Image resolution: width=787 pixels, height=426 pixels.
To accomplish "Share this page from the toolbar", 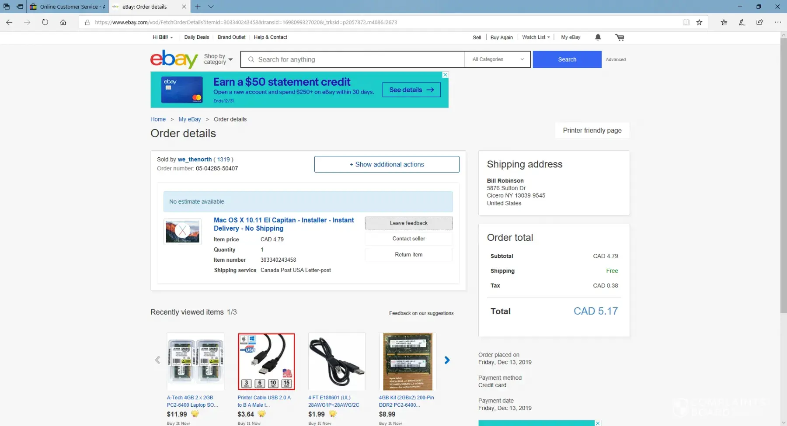I will (x=759, y=22).
